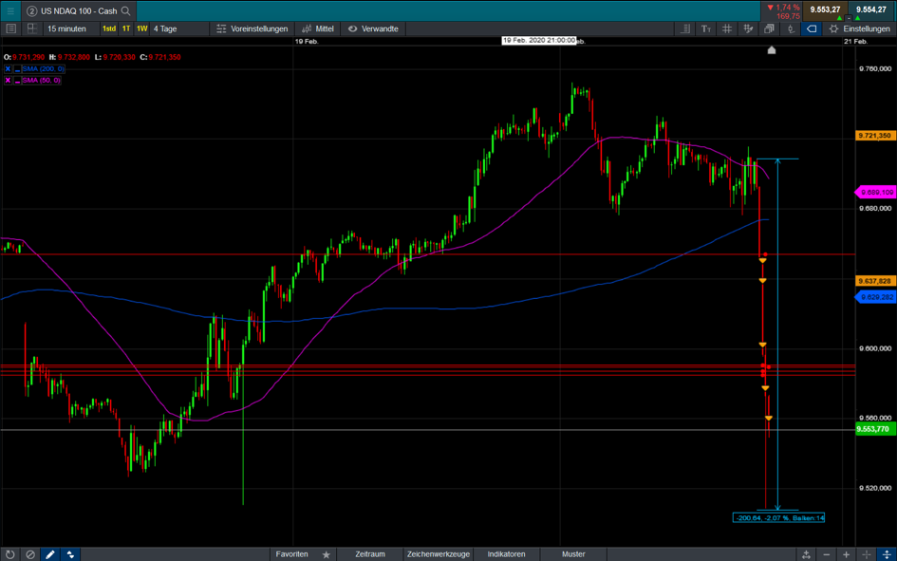
Task: Click the circled 2 chart number badge
Action: (32, 10)
